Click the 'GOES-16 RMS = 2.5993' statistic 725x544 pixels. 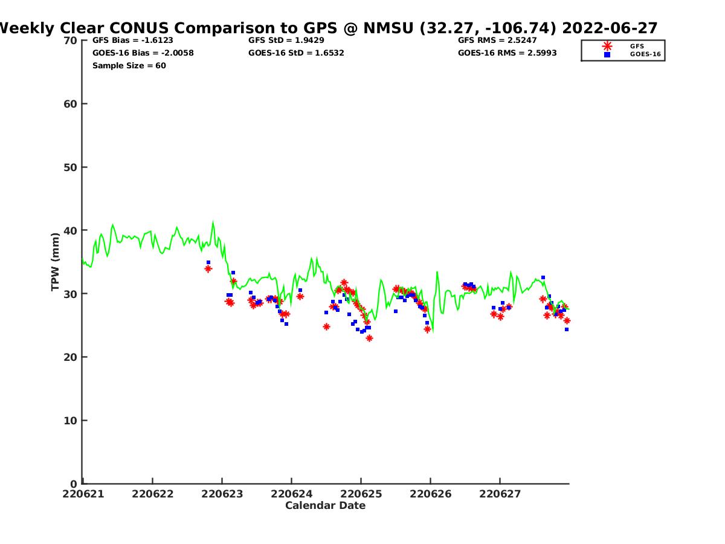[507, 53]
